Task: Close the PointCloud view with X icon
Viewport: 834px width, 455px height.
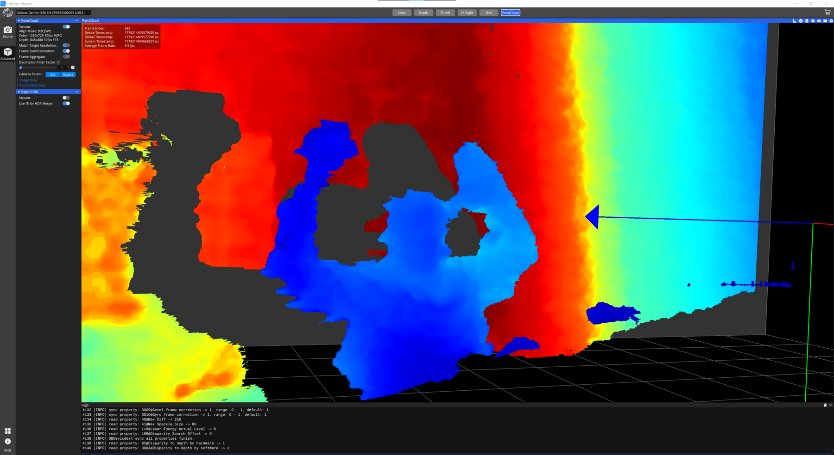Action: (831, 21)
